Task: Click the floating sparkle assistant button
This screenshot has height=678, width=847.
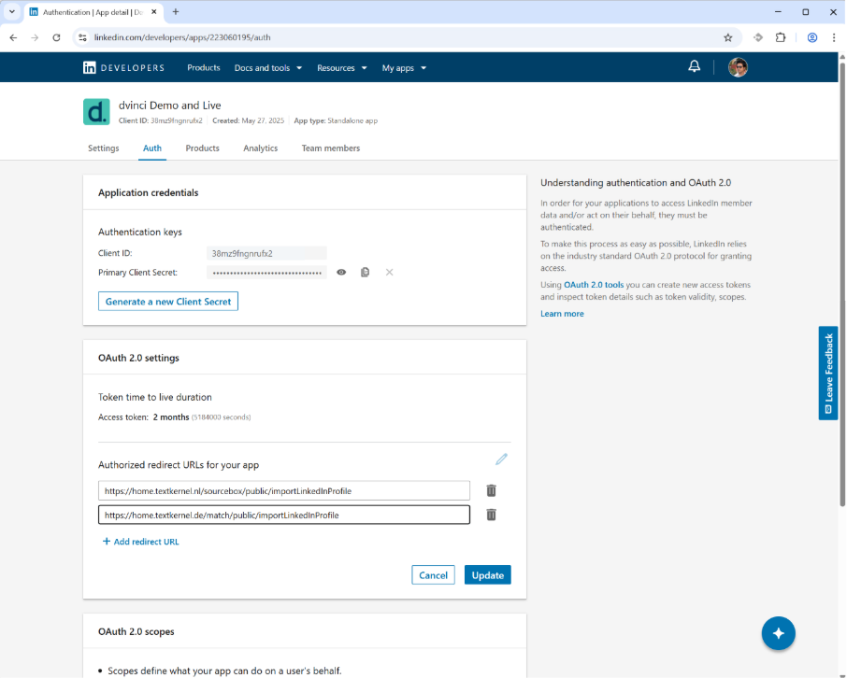Action: coord(779,633)
